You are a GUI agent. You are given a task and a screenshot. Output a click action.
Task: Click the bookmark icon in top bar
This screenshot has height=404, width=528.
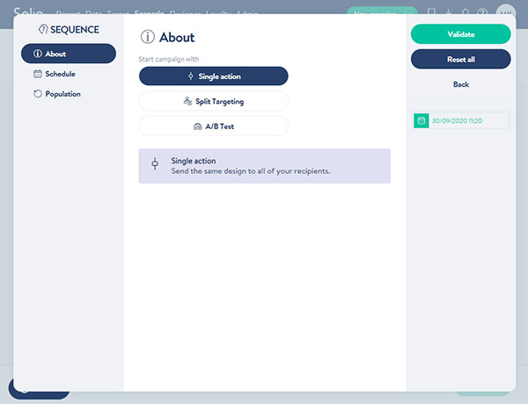431,13
